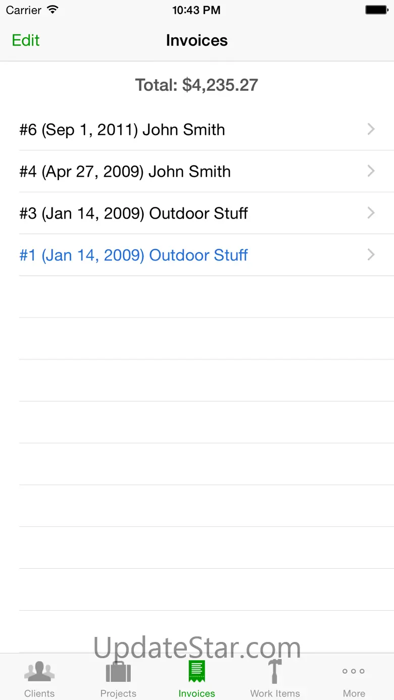Open chevron for invoice #4

(371, 172)
